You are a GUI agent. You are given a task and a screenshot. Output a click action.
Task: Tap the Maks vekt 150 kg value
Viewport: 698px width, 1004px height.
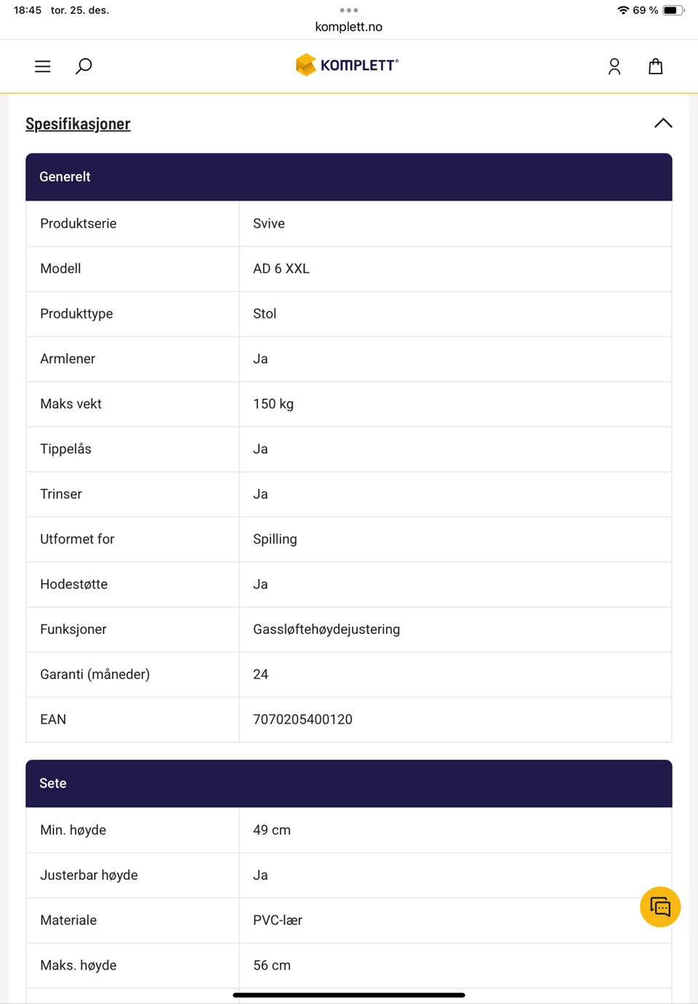coord(273,403)
